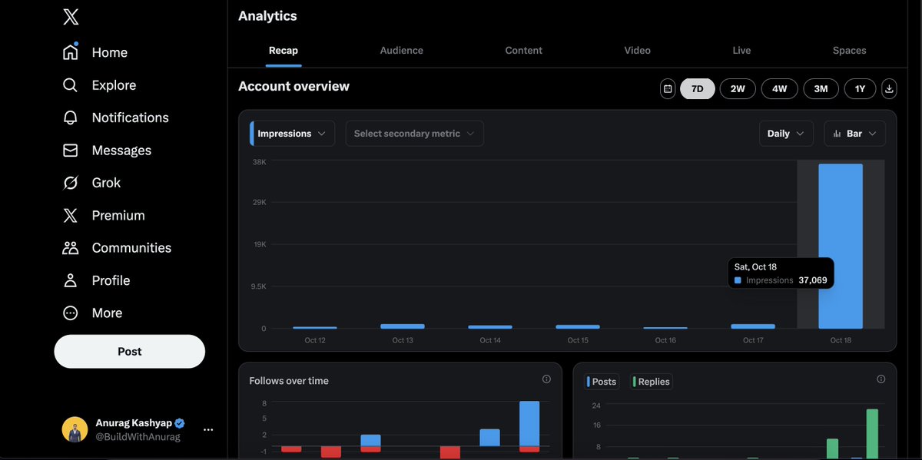This screenshot has width=922, height=460.
Task: Click the 9.5K y-axis label
Action: [258, 286]
